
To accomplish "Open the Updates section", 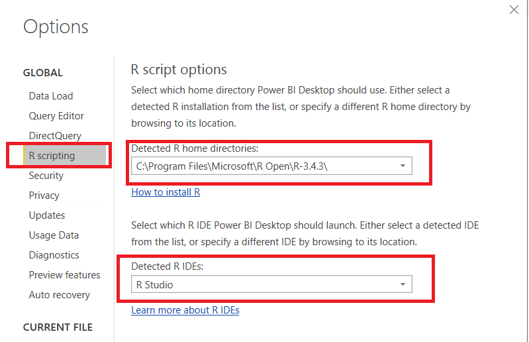I will point(47,215).
